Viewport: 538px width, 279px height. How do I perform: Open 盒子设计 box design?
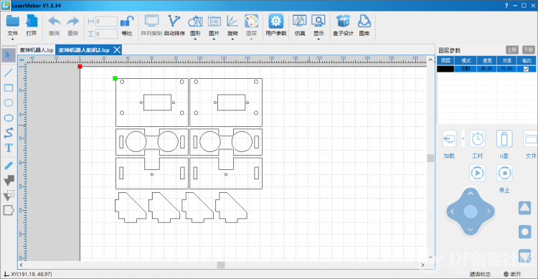[343, 22]
